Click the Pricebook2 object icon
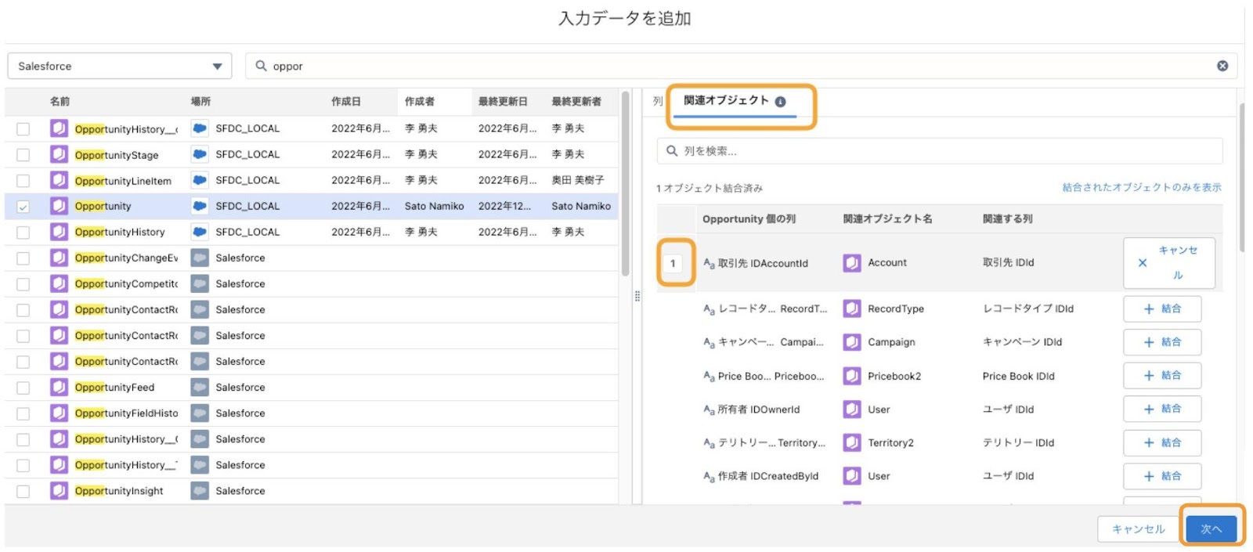 click(852, 376)
